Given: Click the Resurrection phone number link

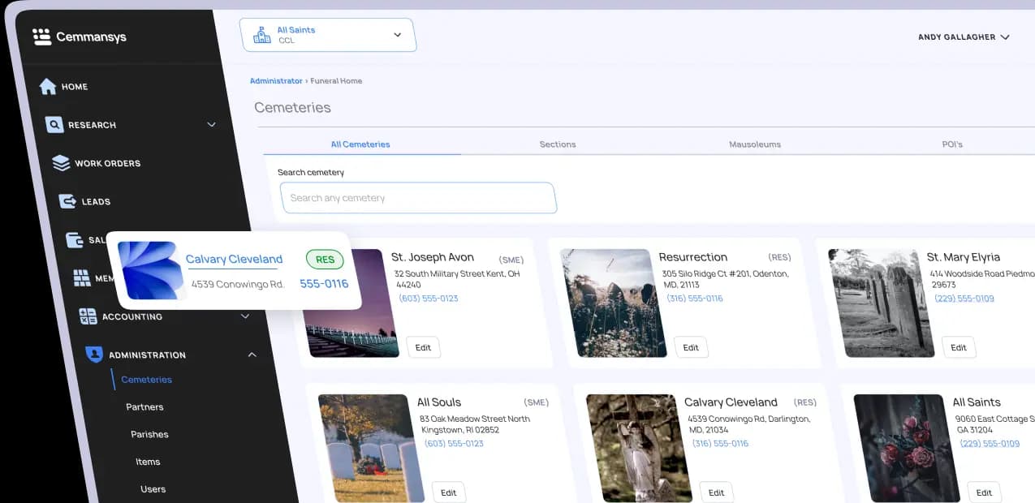Looking at the screenshot, I should click(695, 299).
